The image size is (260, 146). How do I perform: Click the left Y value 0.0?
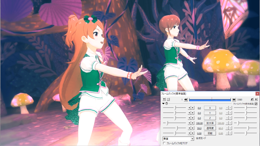[199, 113]
